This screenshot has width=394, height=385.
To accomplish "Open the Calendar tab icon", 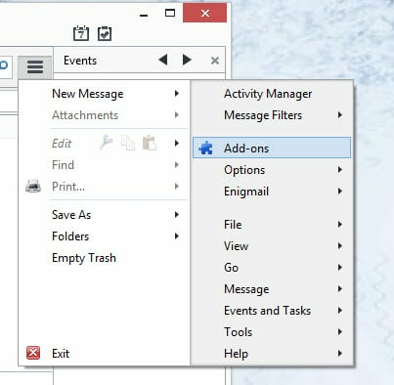I will pos(81,33).
